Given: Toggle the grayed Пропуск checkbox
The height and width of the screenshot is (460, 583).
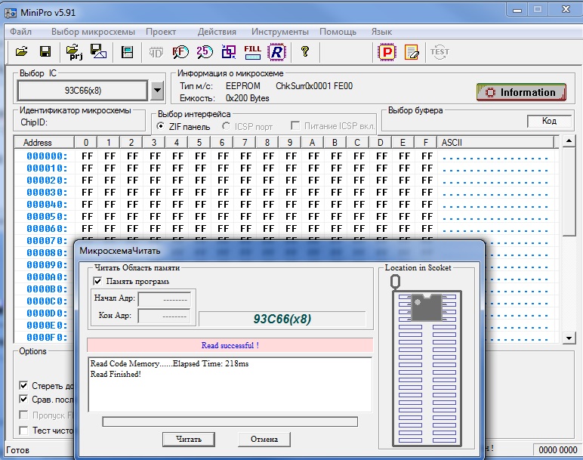Looking at the screenshot, I should pos(23,415).
